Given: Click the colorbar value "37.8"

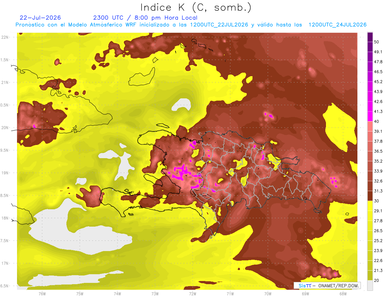Looking at the screenshot, I should [x=378, y=141].
